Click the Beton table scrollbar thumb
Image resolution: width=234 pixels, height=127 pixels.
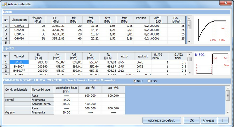pyautogui.click(x=189, y=25)
